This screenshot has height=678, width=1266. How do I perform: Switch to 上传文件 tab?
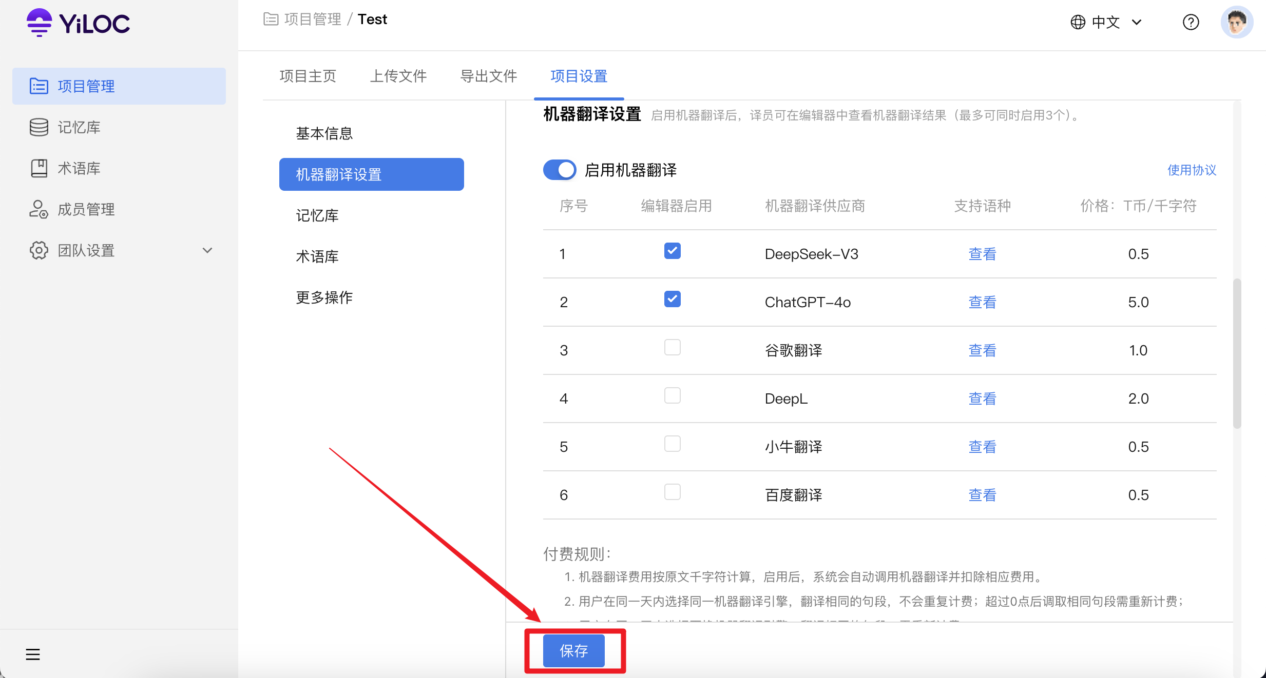[x=398, y=76]
